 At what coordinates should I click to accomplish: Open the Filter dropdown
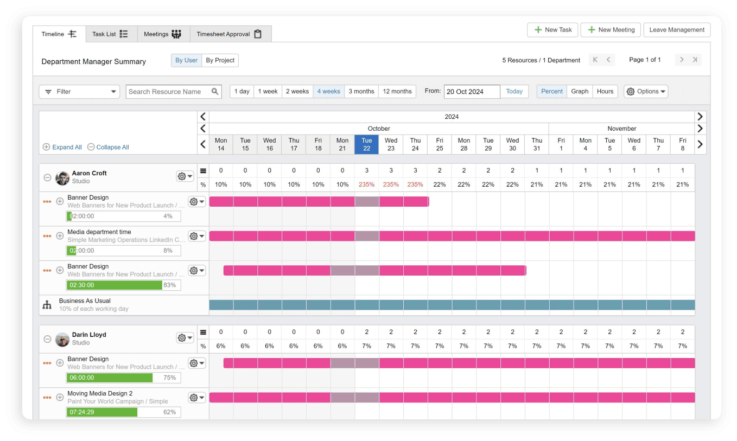(79, 91)
